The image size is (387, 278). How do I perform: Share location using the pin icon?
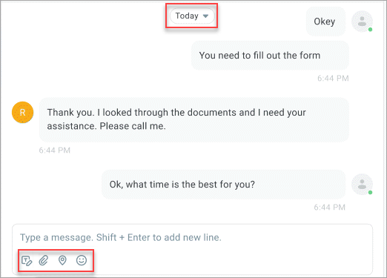62,260
